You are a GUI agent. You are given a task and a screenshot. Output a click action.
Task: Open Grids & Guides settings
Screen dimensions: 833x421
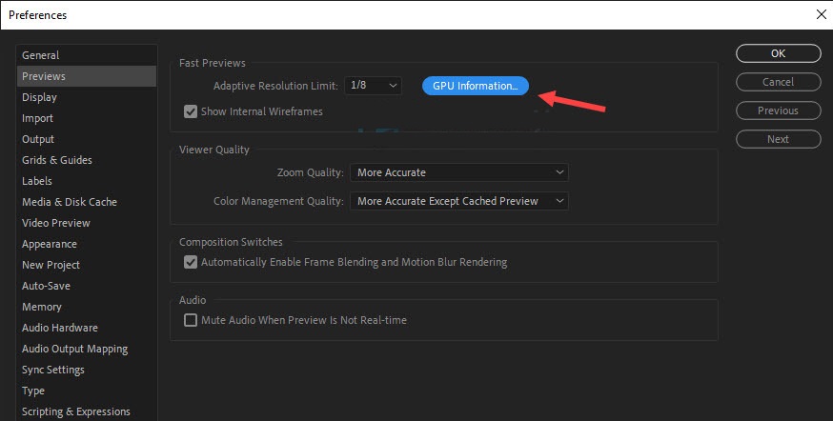click(x=87, y=160)
